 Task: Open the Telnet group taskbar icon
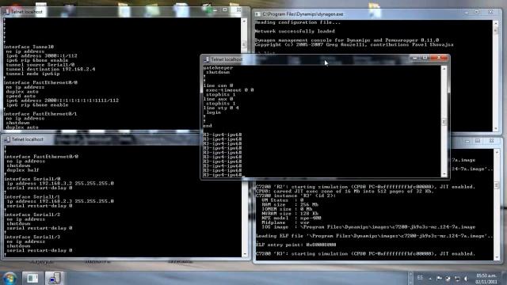point(54,278)
